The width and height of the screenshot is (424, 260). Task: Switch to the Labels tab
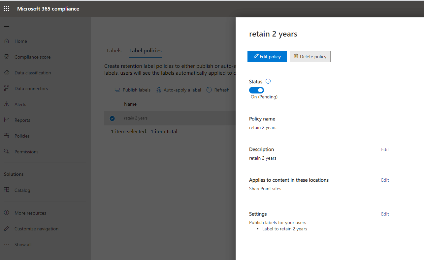[x=114, y=51]
